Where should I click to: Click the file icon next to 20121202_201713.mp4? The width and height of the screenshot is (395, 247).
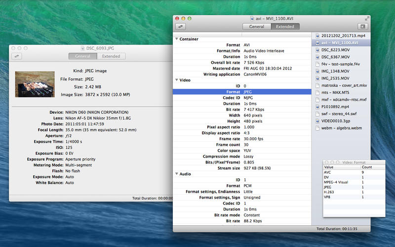pyautogui.click(x=316, y=36)
